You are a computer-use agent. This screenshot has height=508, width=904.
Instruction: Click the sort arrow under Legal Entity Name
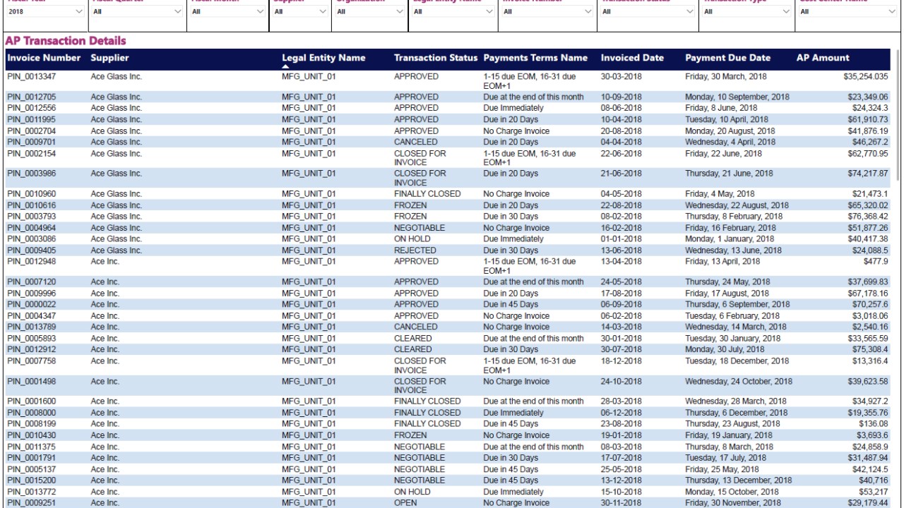tap(285, 66)
